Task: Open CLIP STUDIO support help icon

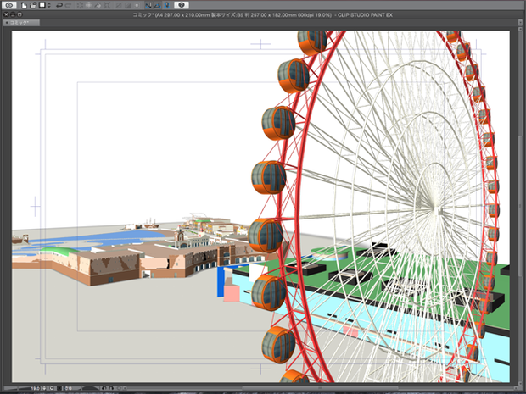Action: click(x=182, y=5)
